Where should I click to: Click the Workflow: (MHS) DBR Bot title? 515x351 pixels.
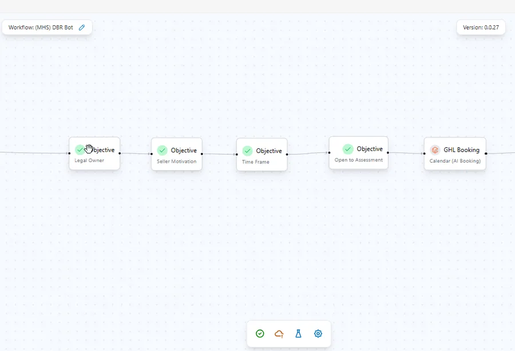(41, 27)
